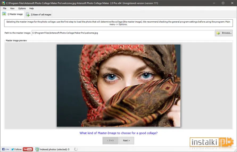Open the View menu
The width and height of the screenshot is (237, 152).
pos(12,9)
